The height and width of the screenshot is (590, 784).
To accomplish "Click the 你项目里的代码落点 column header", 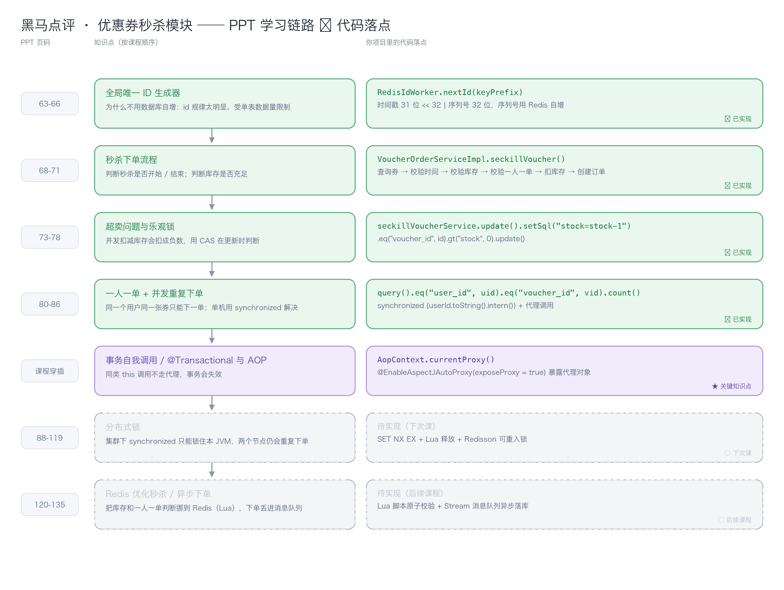I will pyautogui.click(x=396, y=43).
